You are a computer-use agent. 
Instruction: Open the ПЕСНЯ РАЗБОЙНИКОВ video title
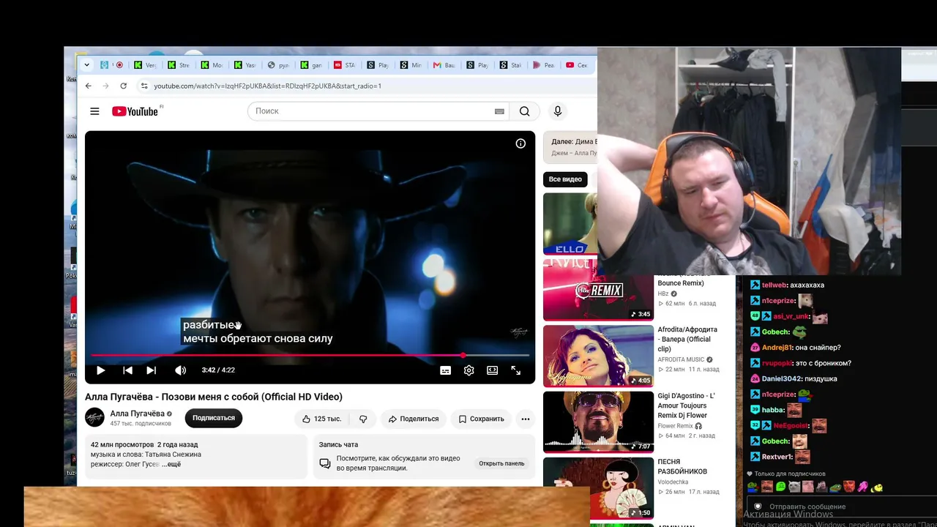(x=682, y=467)
